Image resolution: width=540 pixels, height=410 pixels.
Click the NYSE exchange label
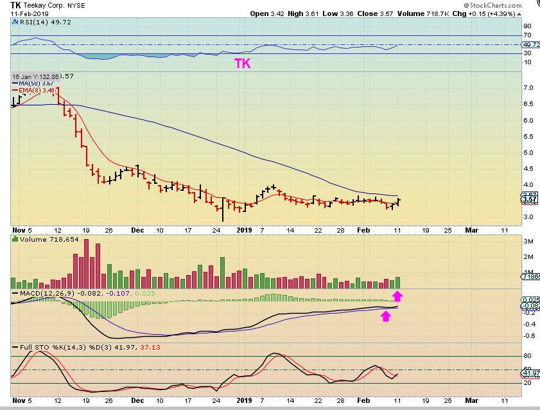point(75,6)
